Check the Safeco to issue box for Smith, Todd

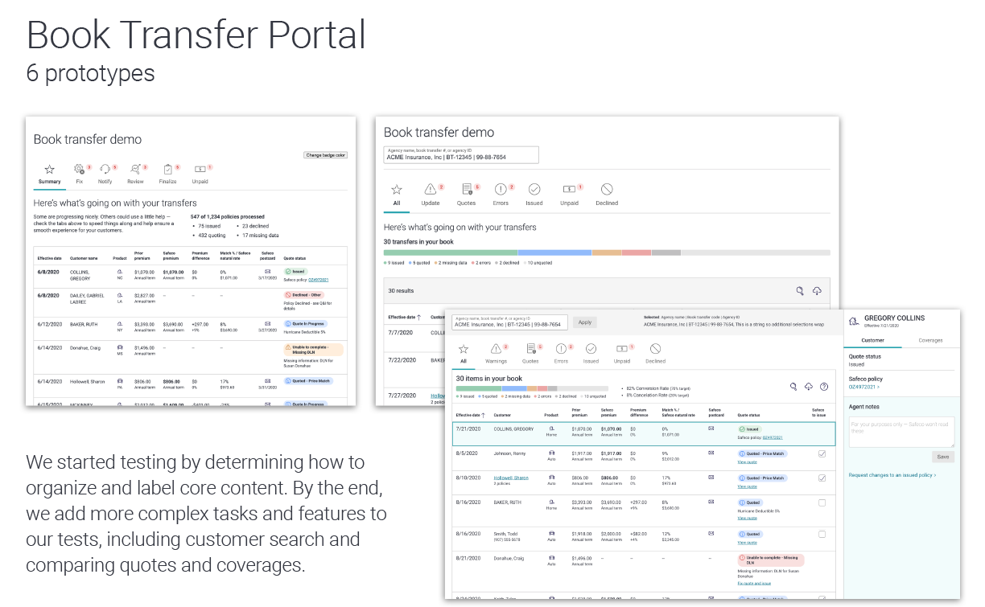[822, 534]
